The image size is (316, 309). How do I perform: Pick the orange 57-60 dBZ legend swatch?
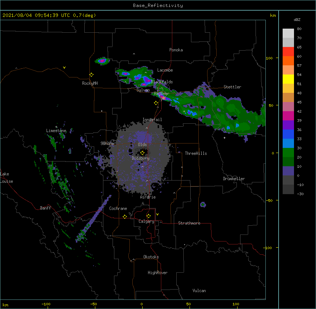point(288,61)
